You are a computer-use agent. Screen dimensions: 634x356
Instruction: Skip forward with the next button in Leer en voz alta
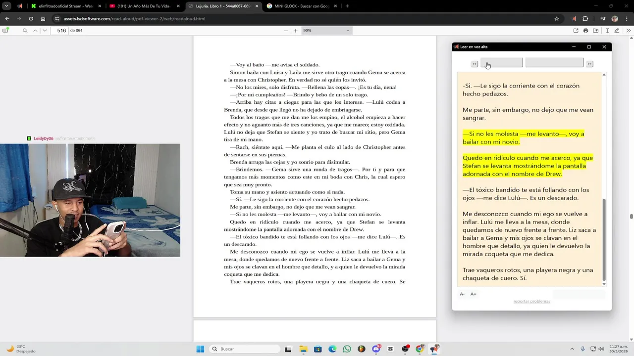[x=589, y=64]
